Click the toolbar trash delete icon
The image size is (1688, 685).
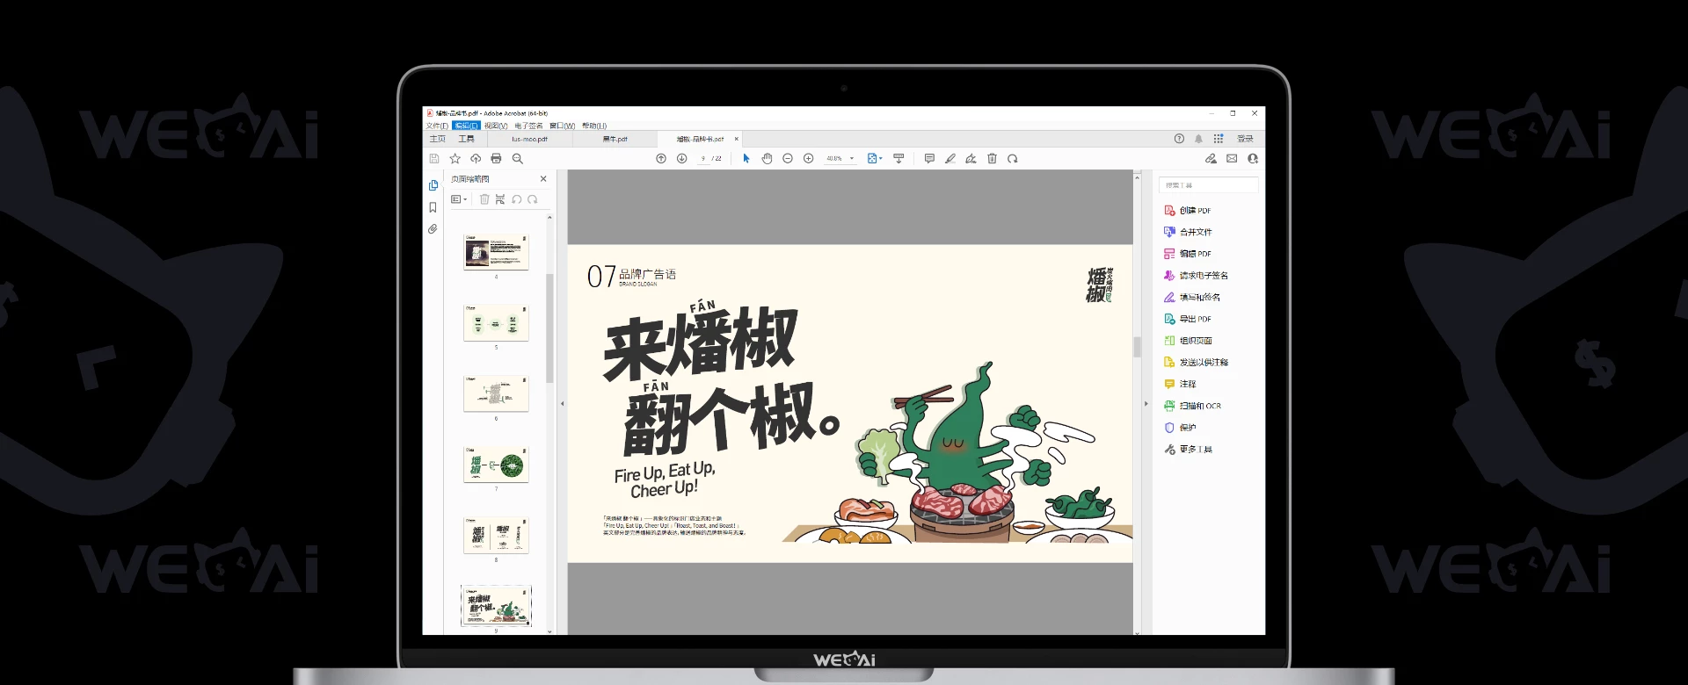(x=992, y=159)
